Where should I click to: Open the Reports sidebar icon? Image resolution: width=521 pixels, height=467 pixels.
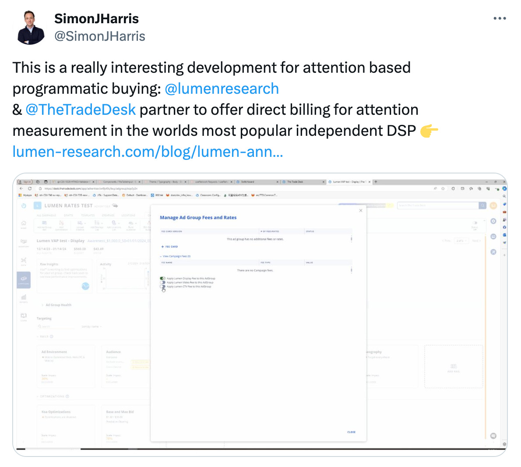point(24,298)
